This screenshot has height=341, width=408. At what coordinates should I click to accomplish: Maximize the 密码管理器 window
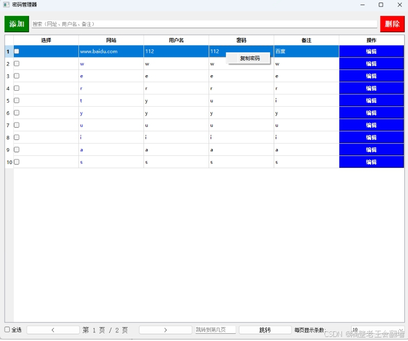[x=381, y=5]
